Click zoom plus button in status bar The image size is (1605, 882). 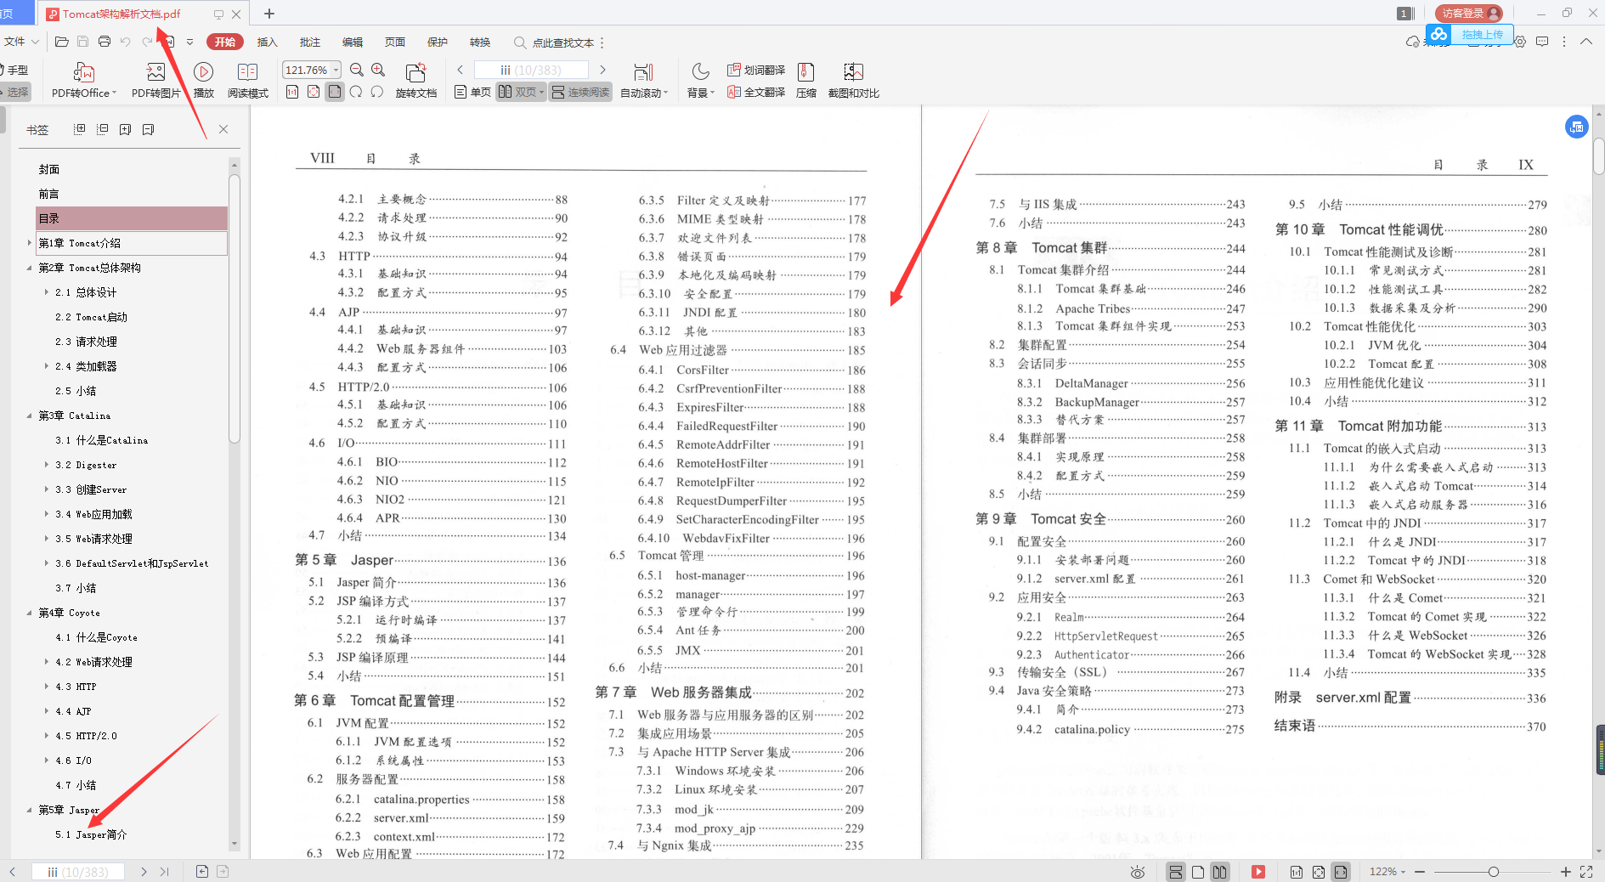(x=1566, y=872)
